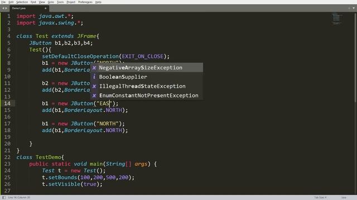Click line number 27 in gutter

7,191
